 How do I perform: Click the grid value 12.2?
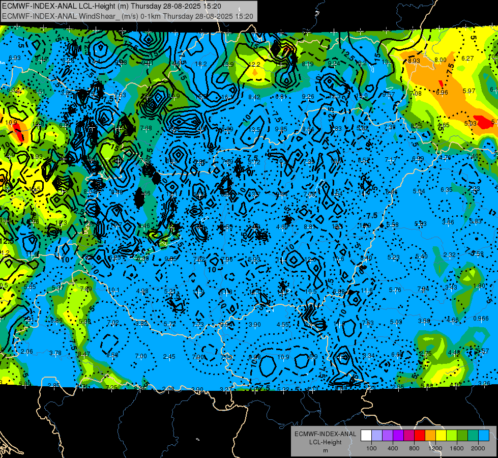(254, 65)
